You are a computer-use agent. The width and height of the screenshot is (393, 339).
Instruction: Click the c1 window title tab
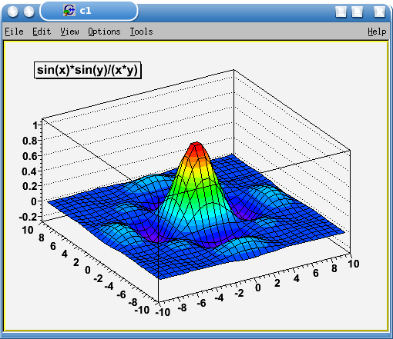pyautogui.click(x=89, y=11)
